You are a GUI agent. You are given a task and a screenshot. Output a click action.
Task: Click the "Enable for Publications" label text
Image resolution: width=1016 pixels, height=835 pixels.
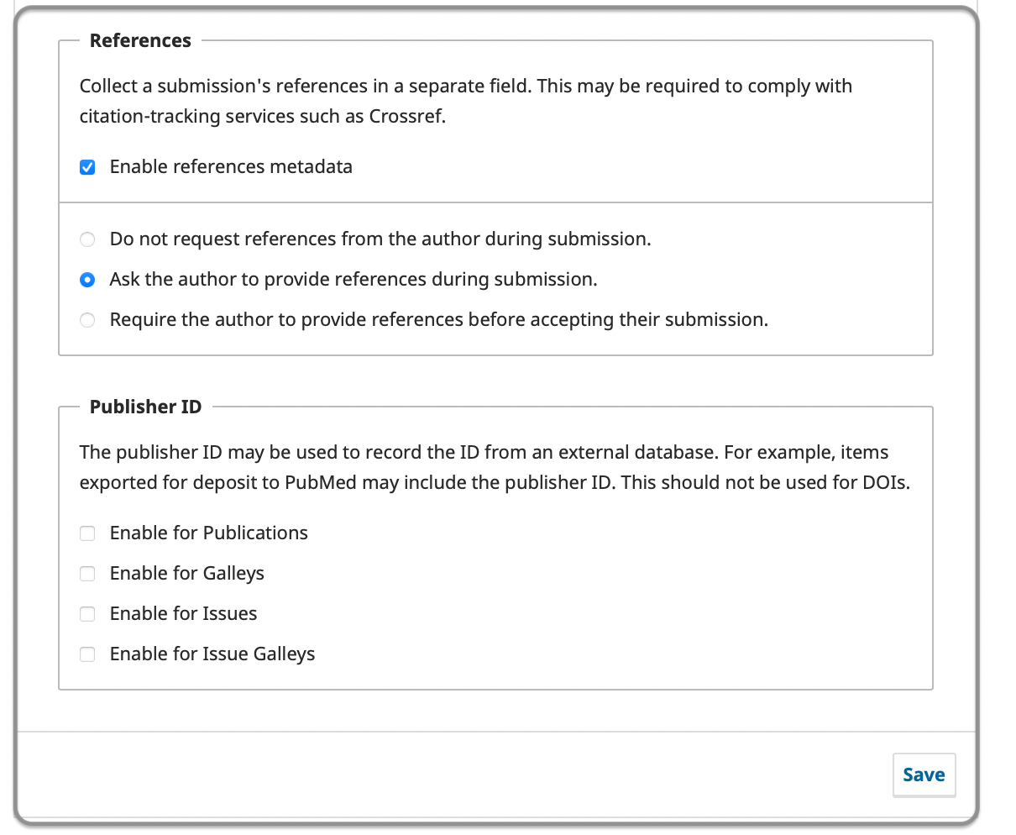[x=208, y=533]
